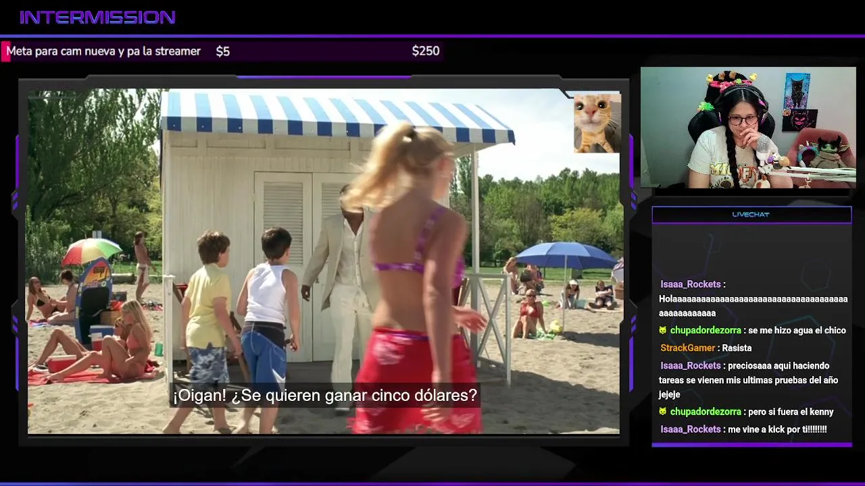Image resolution: width=865 pixels, height=486 pixels.
Task: Click the orange cat overlay image
Action: coord(597,123)
